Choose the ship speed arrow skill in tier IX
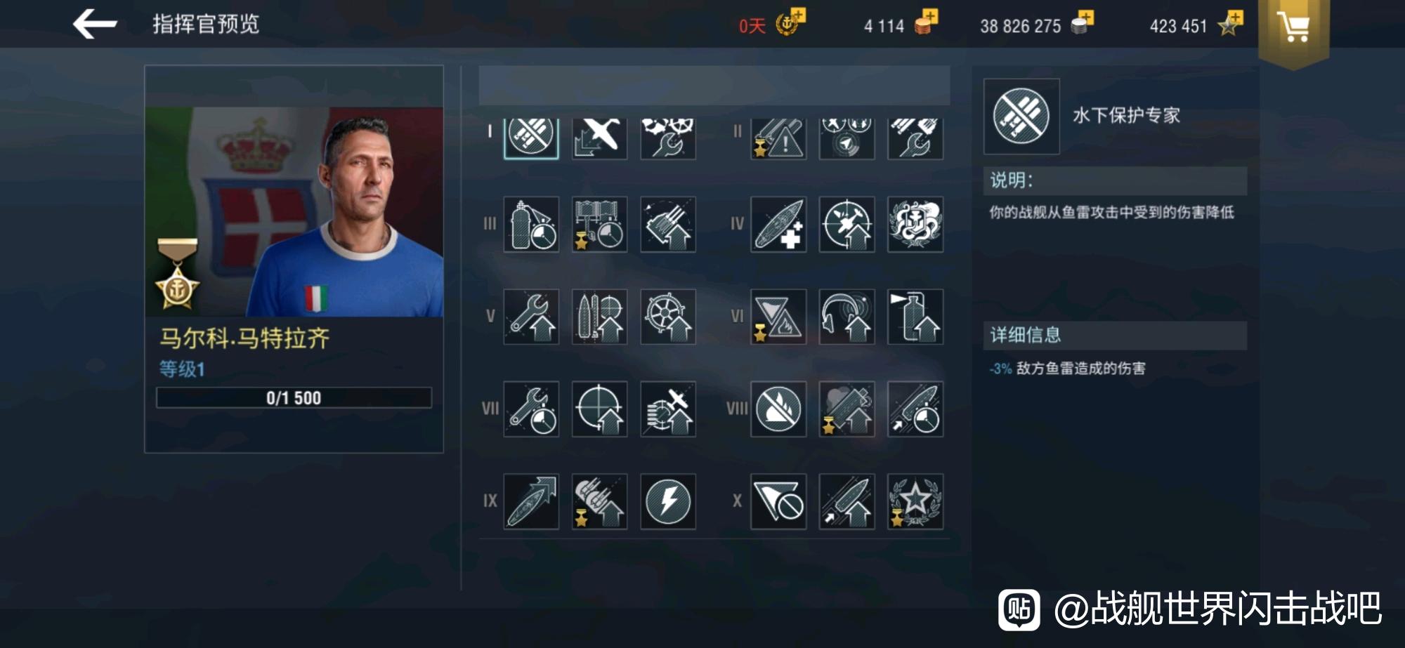1405x648 pixels. [x=531, y=501]
